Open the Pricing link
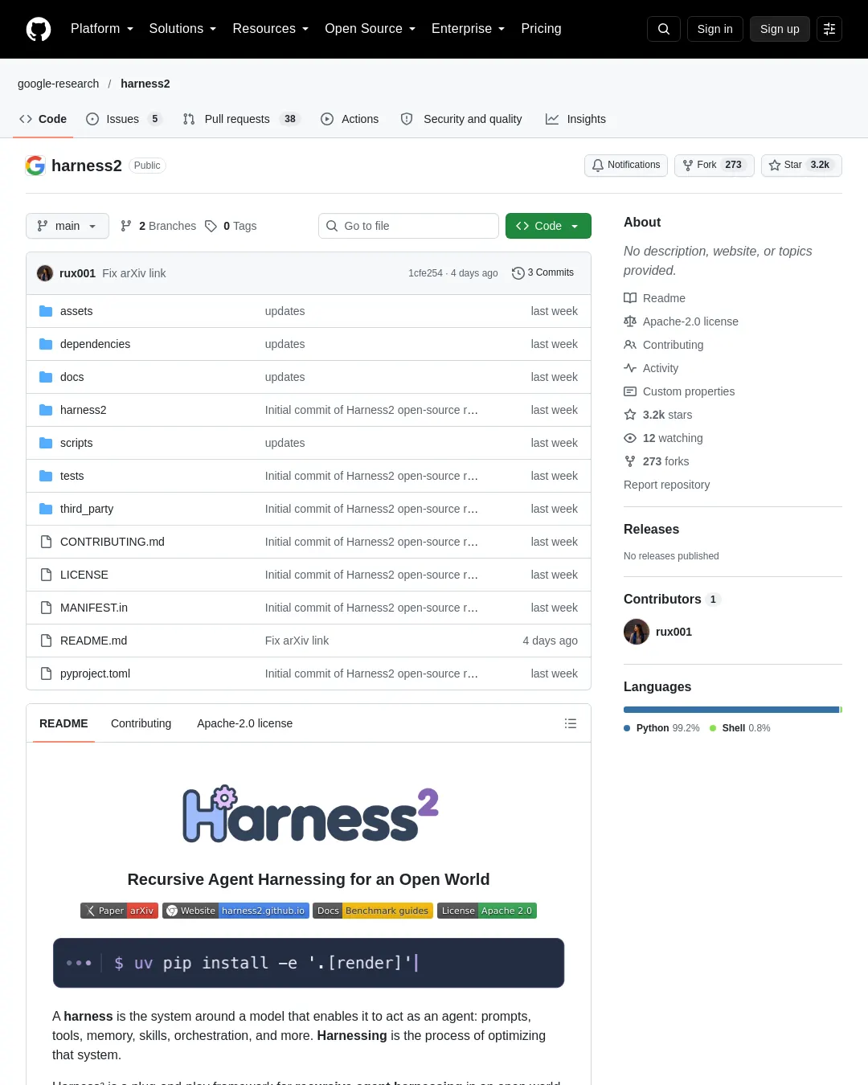 point(541,29)
